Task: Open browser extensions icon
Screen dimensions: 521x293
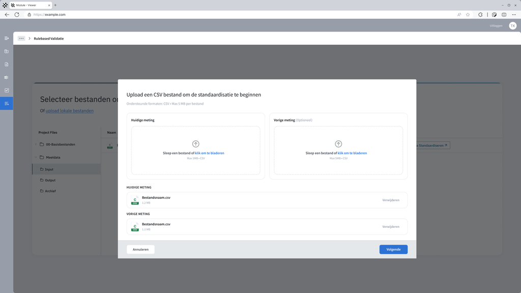Action: tap(480, 15)
